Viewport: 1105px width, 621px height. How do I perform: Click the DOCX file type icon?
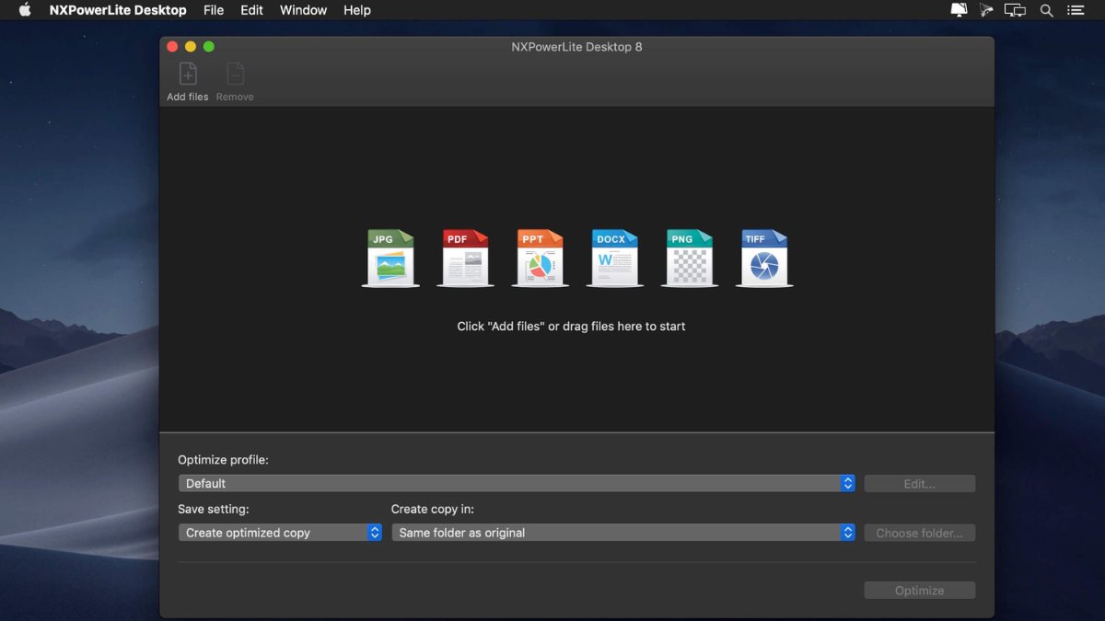[x=614, y=258]
